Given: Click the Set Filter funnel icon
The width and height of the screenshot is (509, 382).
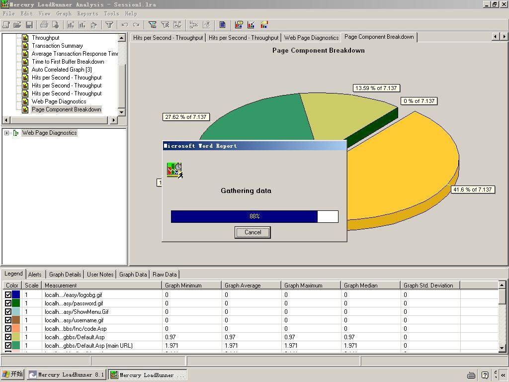Looking at the screenshot, I should click(x=109, y=25).
